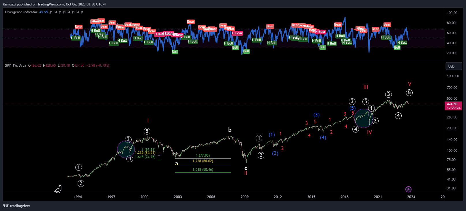Click the Fibonacci level 1.236 (85.51)
This screenshot has width=466, height=211.
coord(145,153)
